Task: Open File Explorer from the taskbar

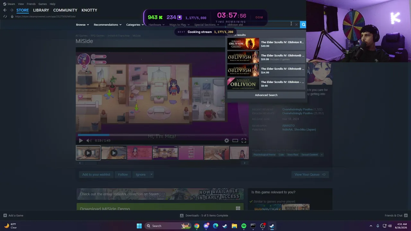Action: point(234,226)
